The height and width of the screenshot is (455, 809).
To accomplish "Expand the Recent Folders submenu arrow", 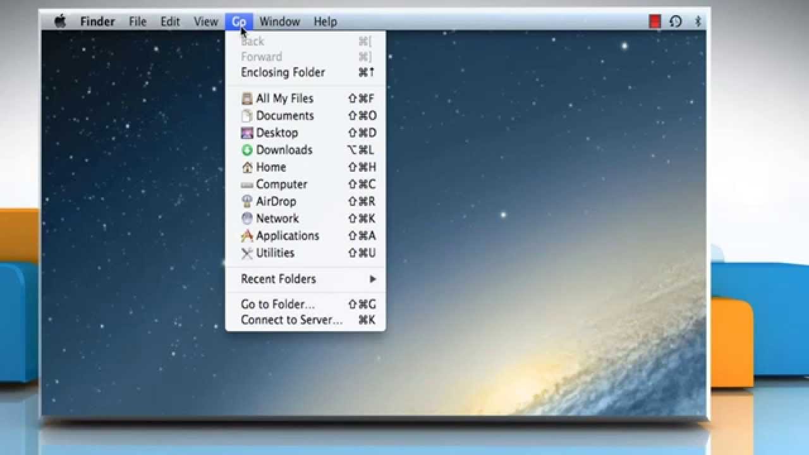I will point(373,279).
